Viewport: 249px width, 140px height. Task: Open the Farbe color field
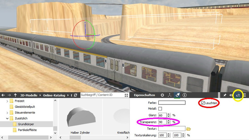tap(172, 103)
